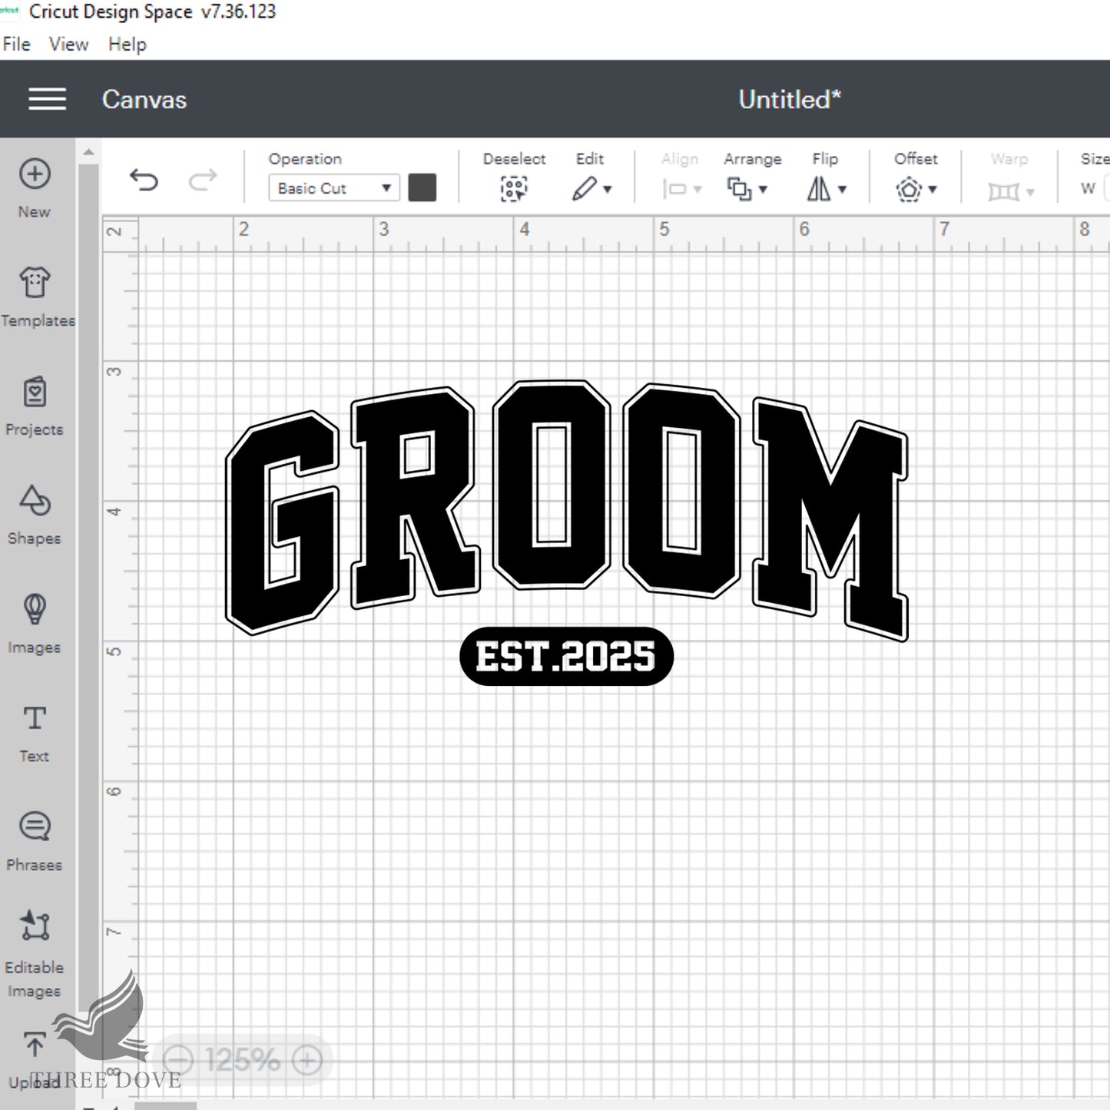Select the EST.2025 badge on canvas
Screen dimensions: 1110x1110
pyautogui.click(x=567, y=657)
